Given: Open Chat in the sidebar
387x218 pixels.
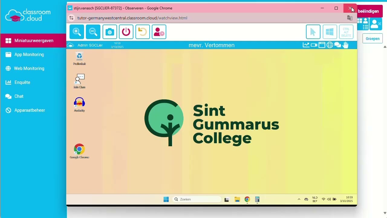Looking at the screenshot, I should coord(33,96).
